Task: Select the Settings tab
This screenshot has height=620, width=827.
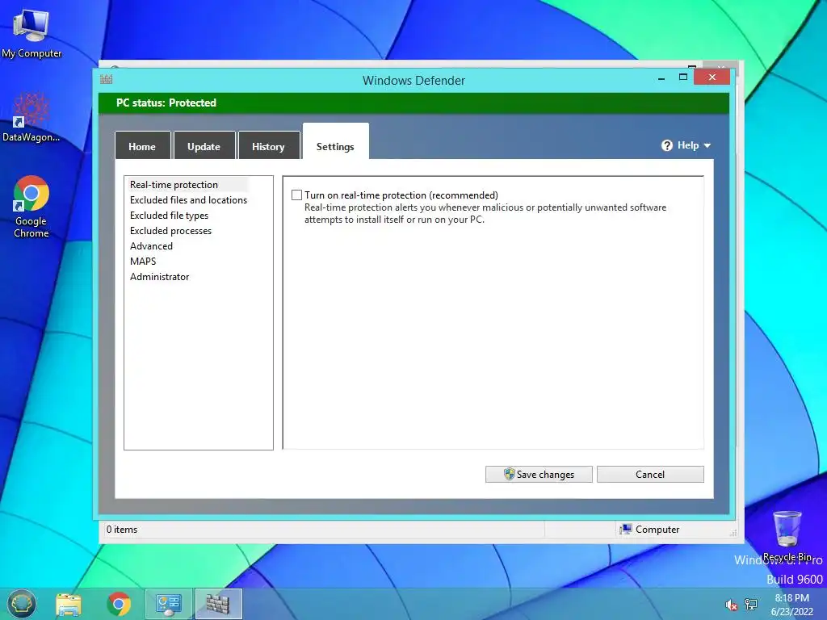Action: point(335,143)
